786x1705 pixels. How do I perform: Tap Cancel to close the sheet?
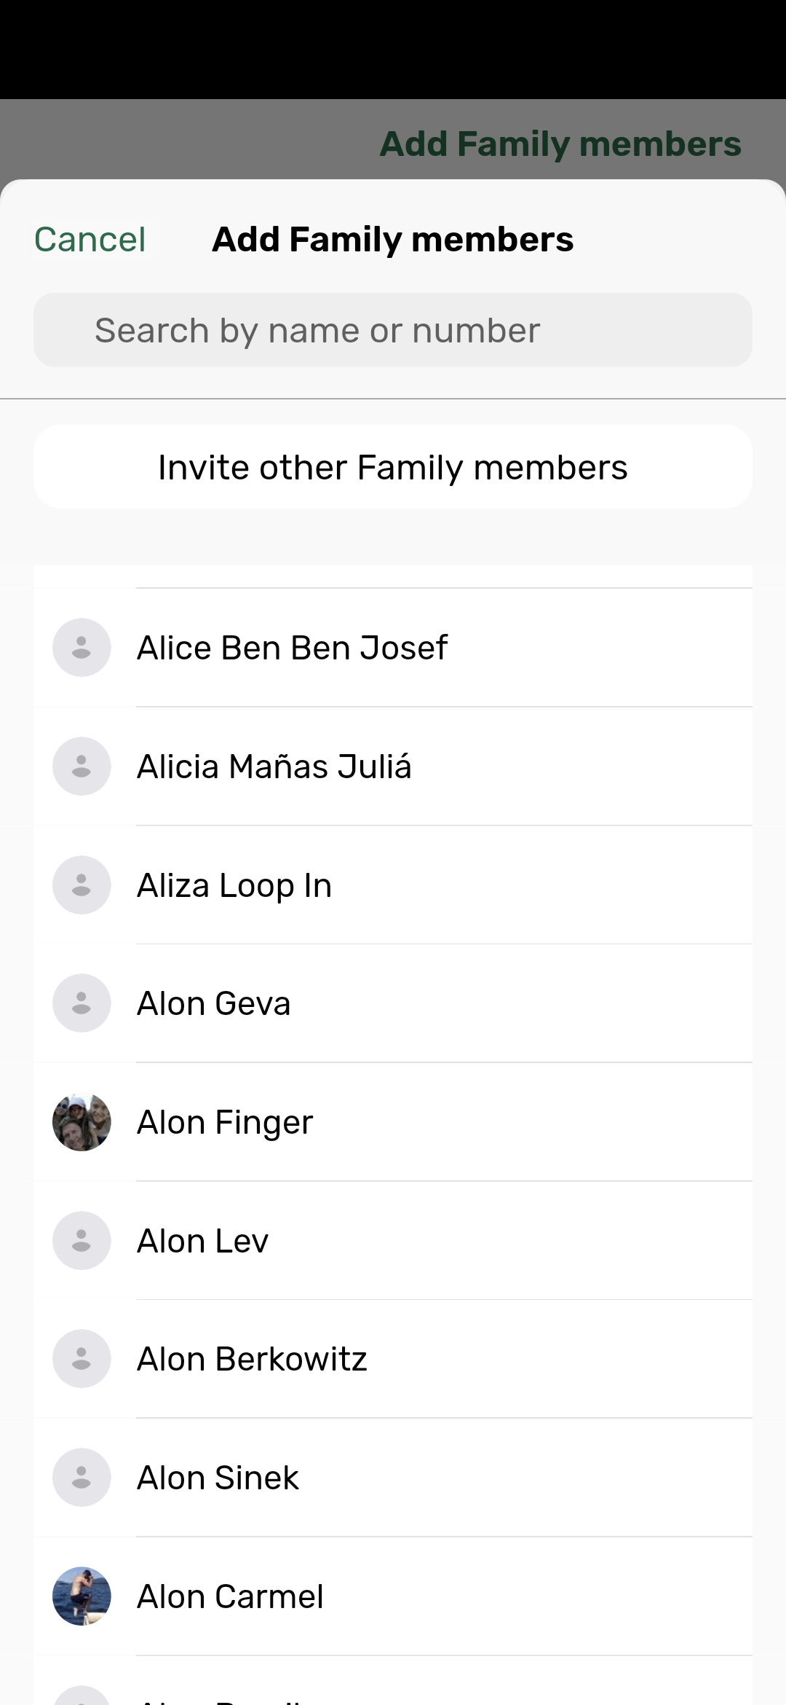(x=90, y=240)
